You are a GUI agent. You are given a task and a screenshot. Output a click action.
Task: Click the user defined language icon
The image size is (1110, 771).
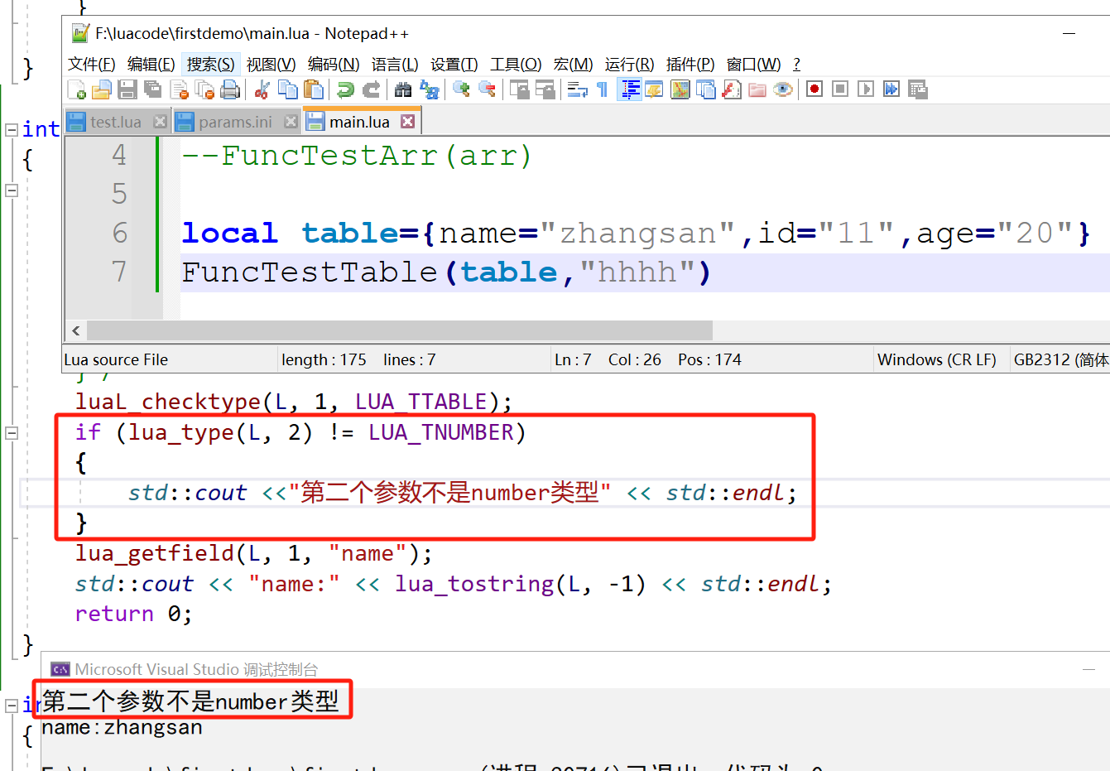(x=654, y=89)
